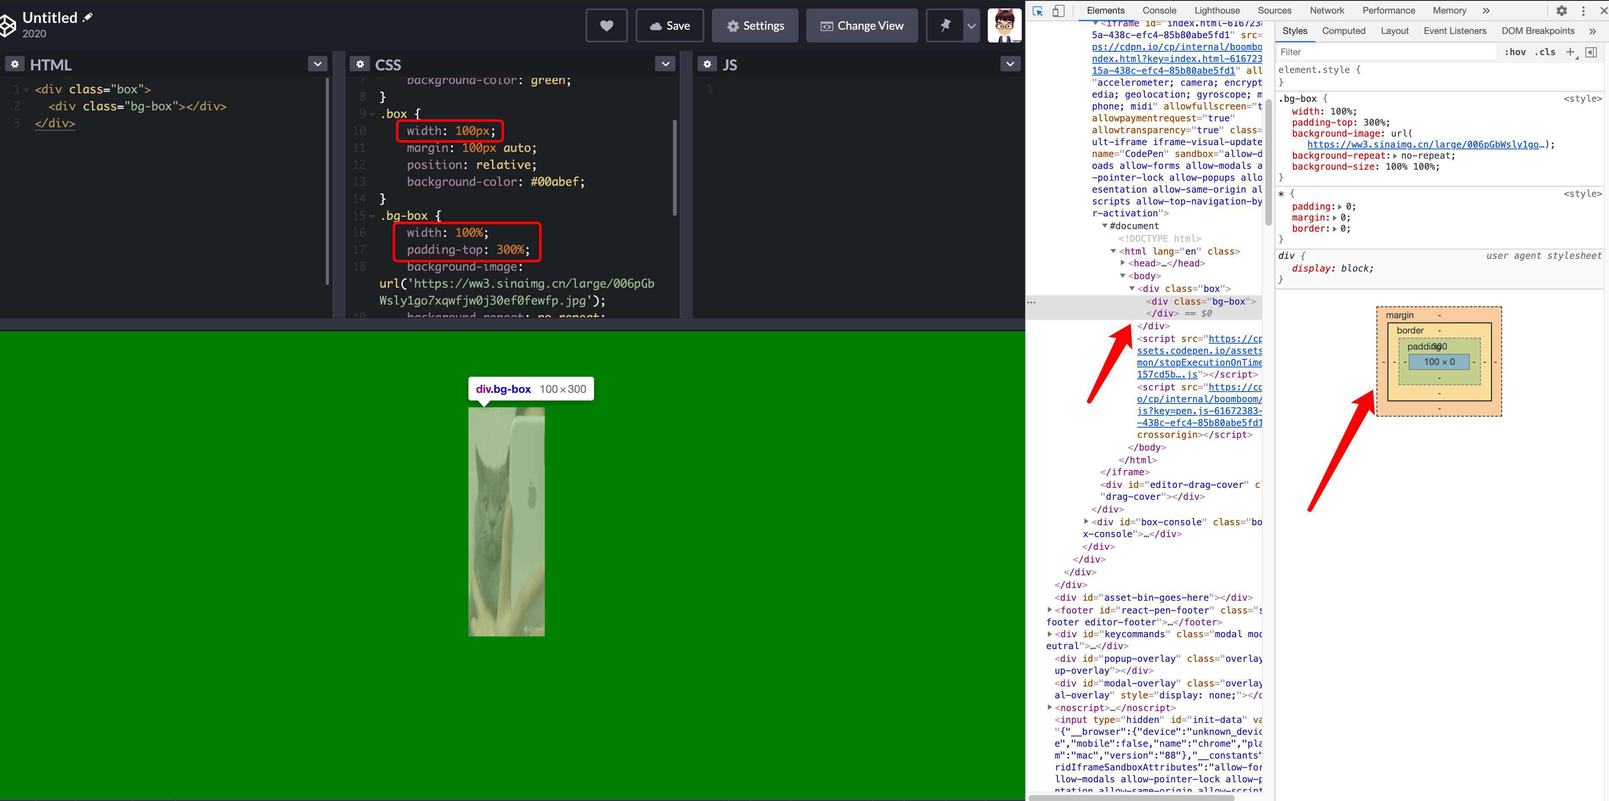Click ellipsis actions beside selected node
The width and height of the screenshot is (1609, 801).
[x=1031, y=302]
